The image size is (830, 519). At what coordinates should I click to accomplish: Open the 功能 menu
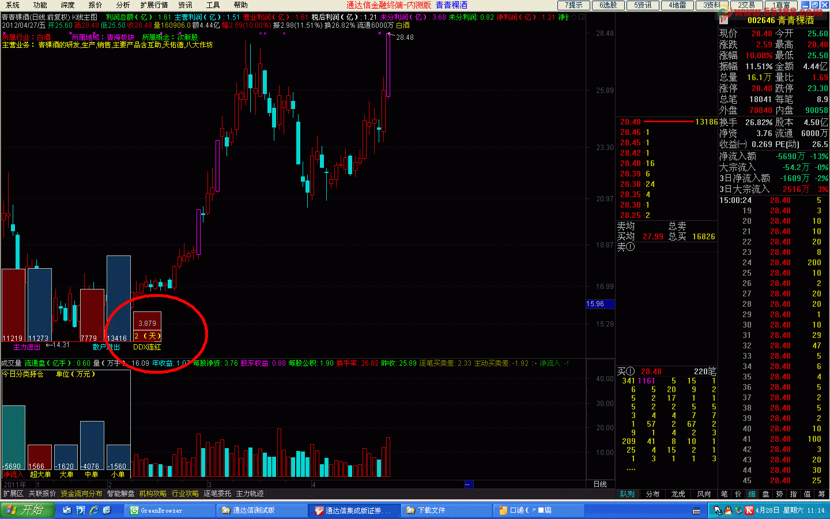pyautogui.click(x=40, y=5)
